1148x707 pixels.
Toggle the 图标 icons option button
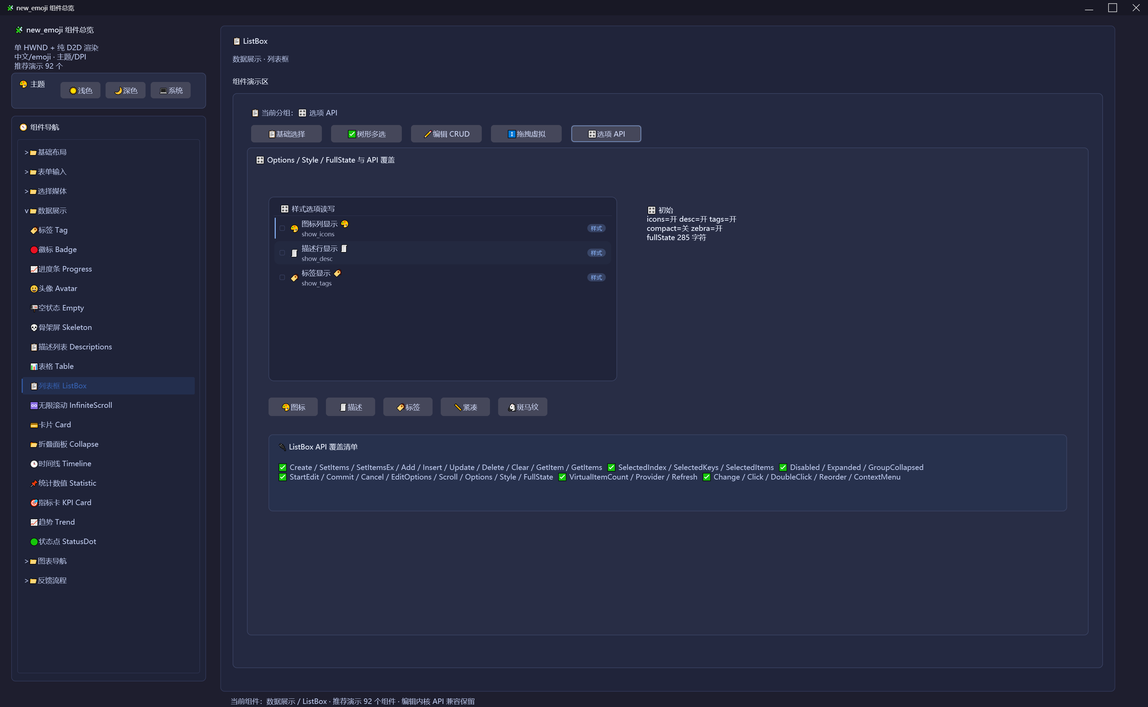(293, 407)
